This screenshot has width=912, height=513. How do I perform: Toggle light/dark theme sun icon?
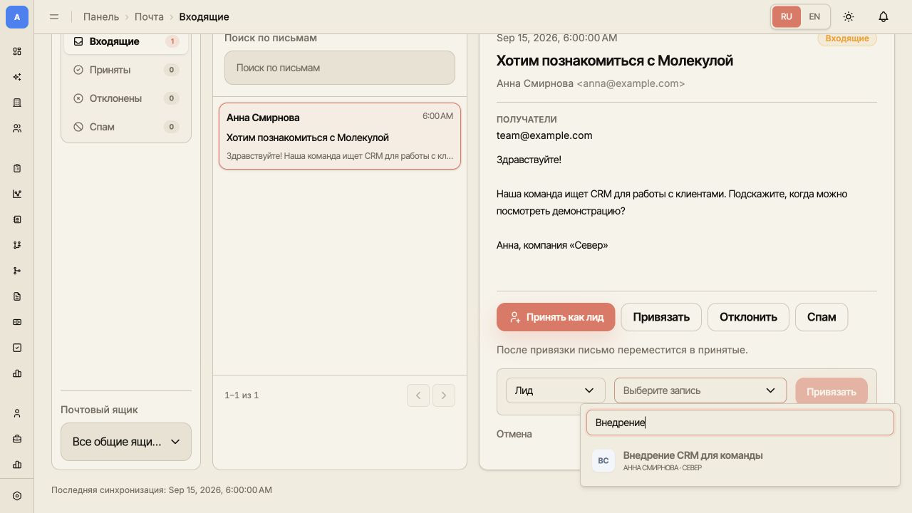(849, 16)
